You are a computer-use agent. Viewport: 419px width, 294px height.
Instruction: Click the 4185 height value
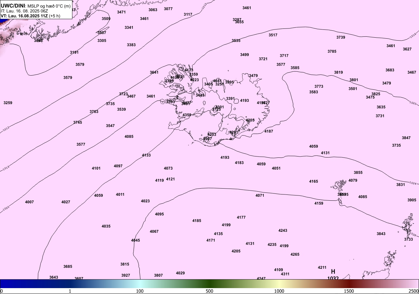[197, 221]
